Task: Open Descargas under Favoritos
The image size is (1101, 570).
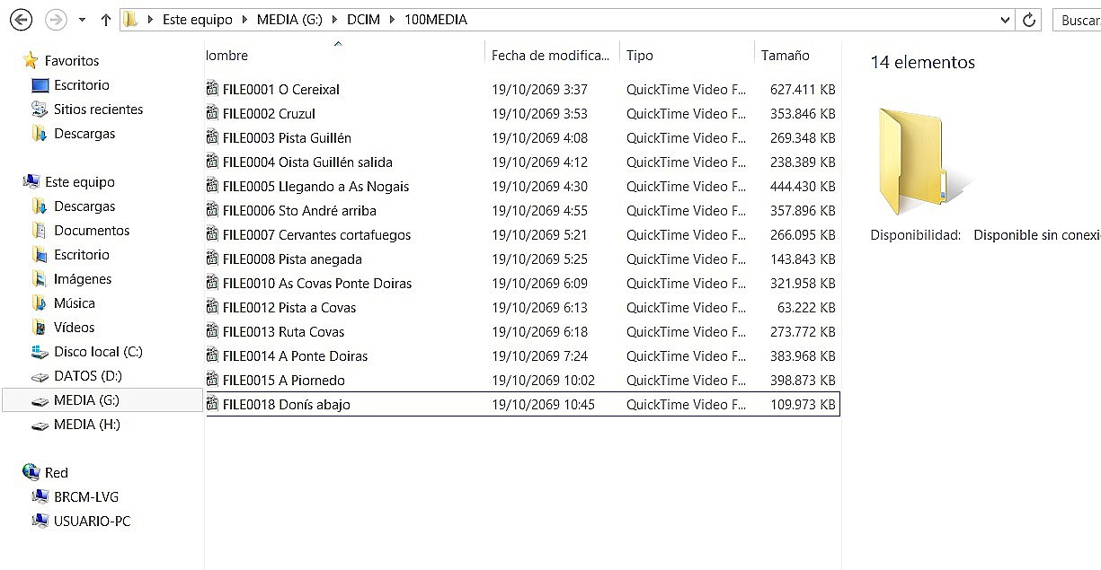Action: [84, 134]
